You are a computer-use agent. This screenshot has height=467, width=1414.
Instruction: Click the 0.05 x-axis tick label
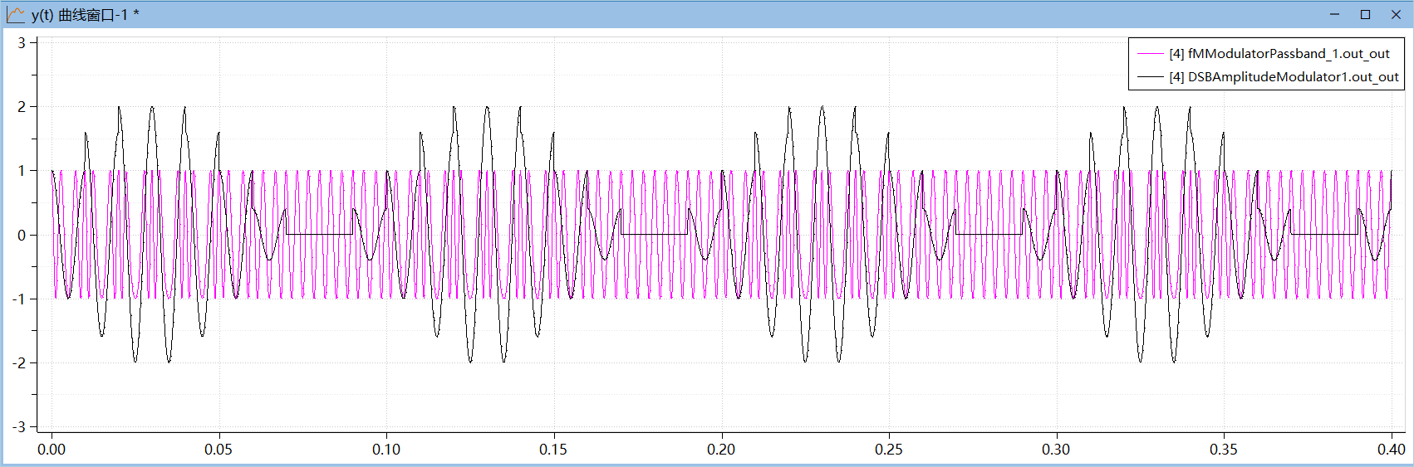click(x=218, y=450)
